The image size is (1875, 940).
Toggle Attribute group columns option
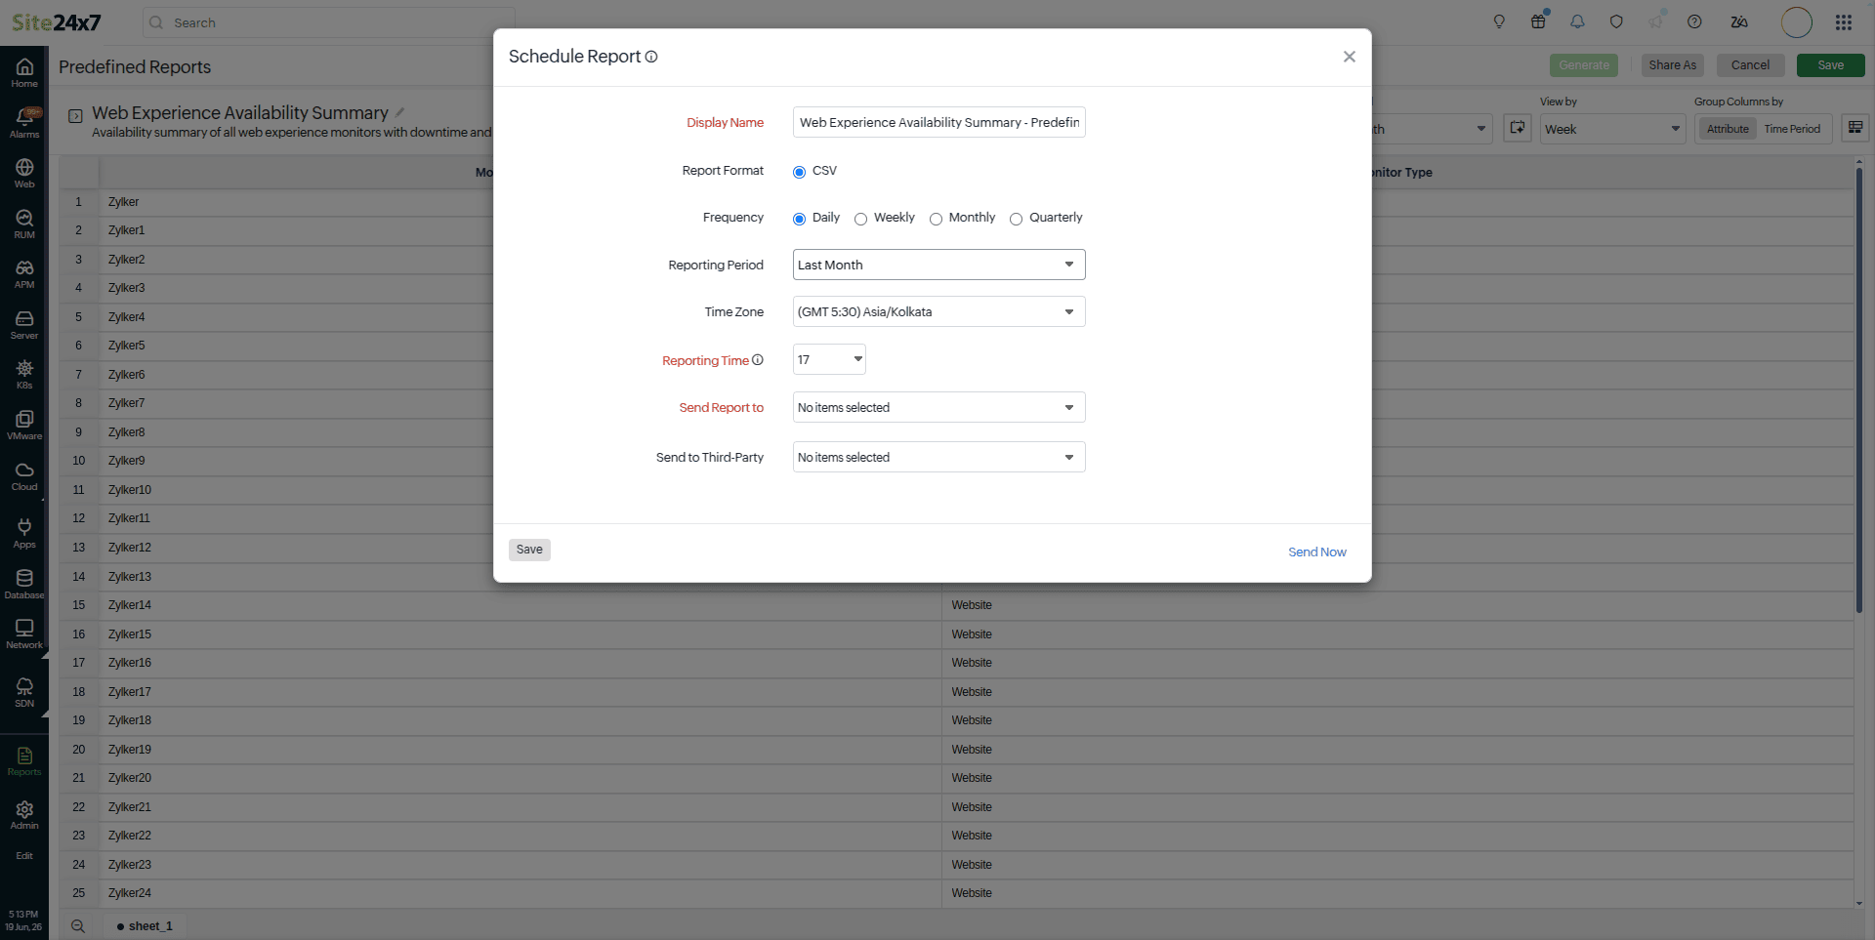[x=1728, y=129]
